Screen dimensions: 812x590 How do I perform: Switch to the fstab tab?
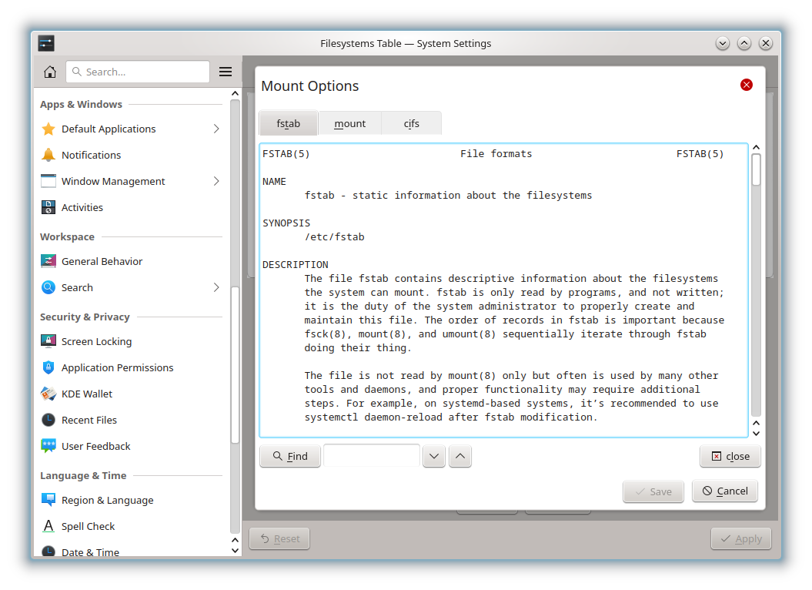tap(289, 123)
